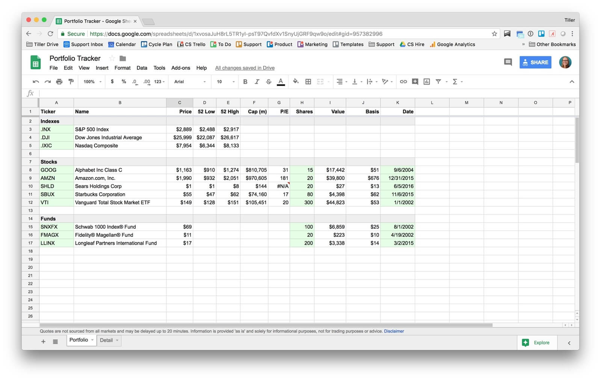Open the 100% zoom dropdown
The height and width of the screenshot is (381, 601).
[x=92, y=81]
